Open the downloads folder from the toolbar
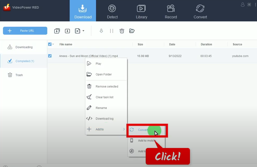The image size is (257, 167). tap(132, 31)
